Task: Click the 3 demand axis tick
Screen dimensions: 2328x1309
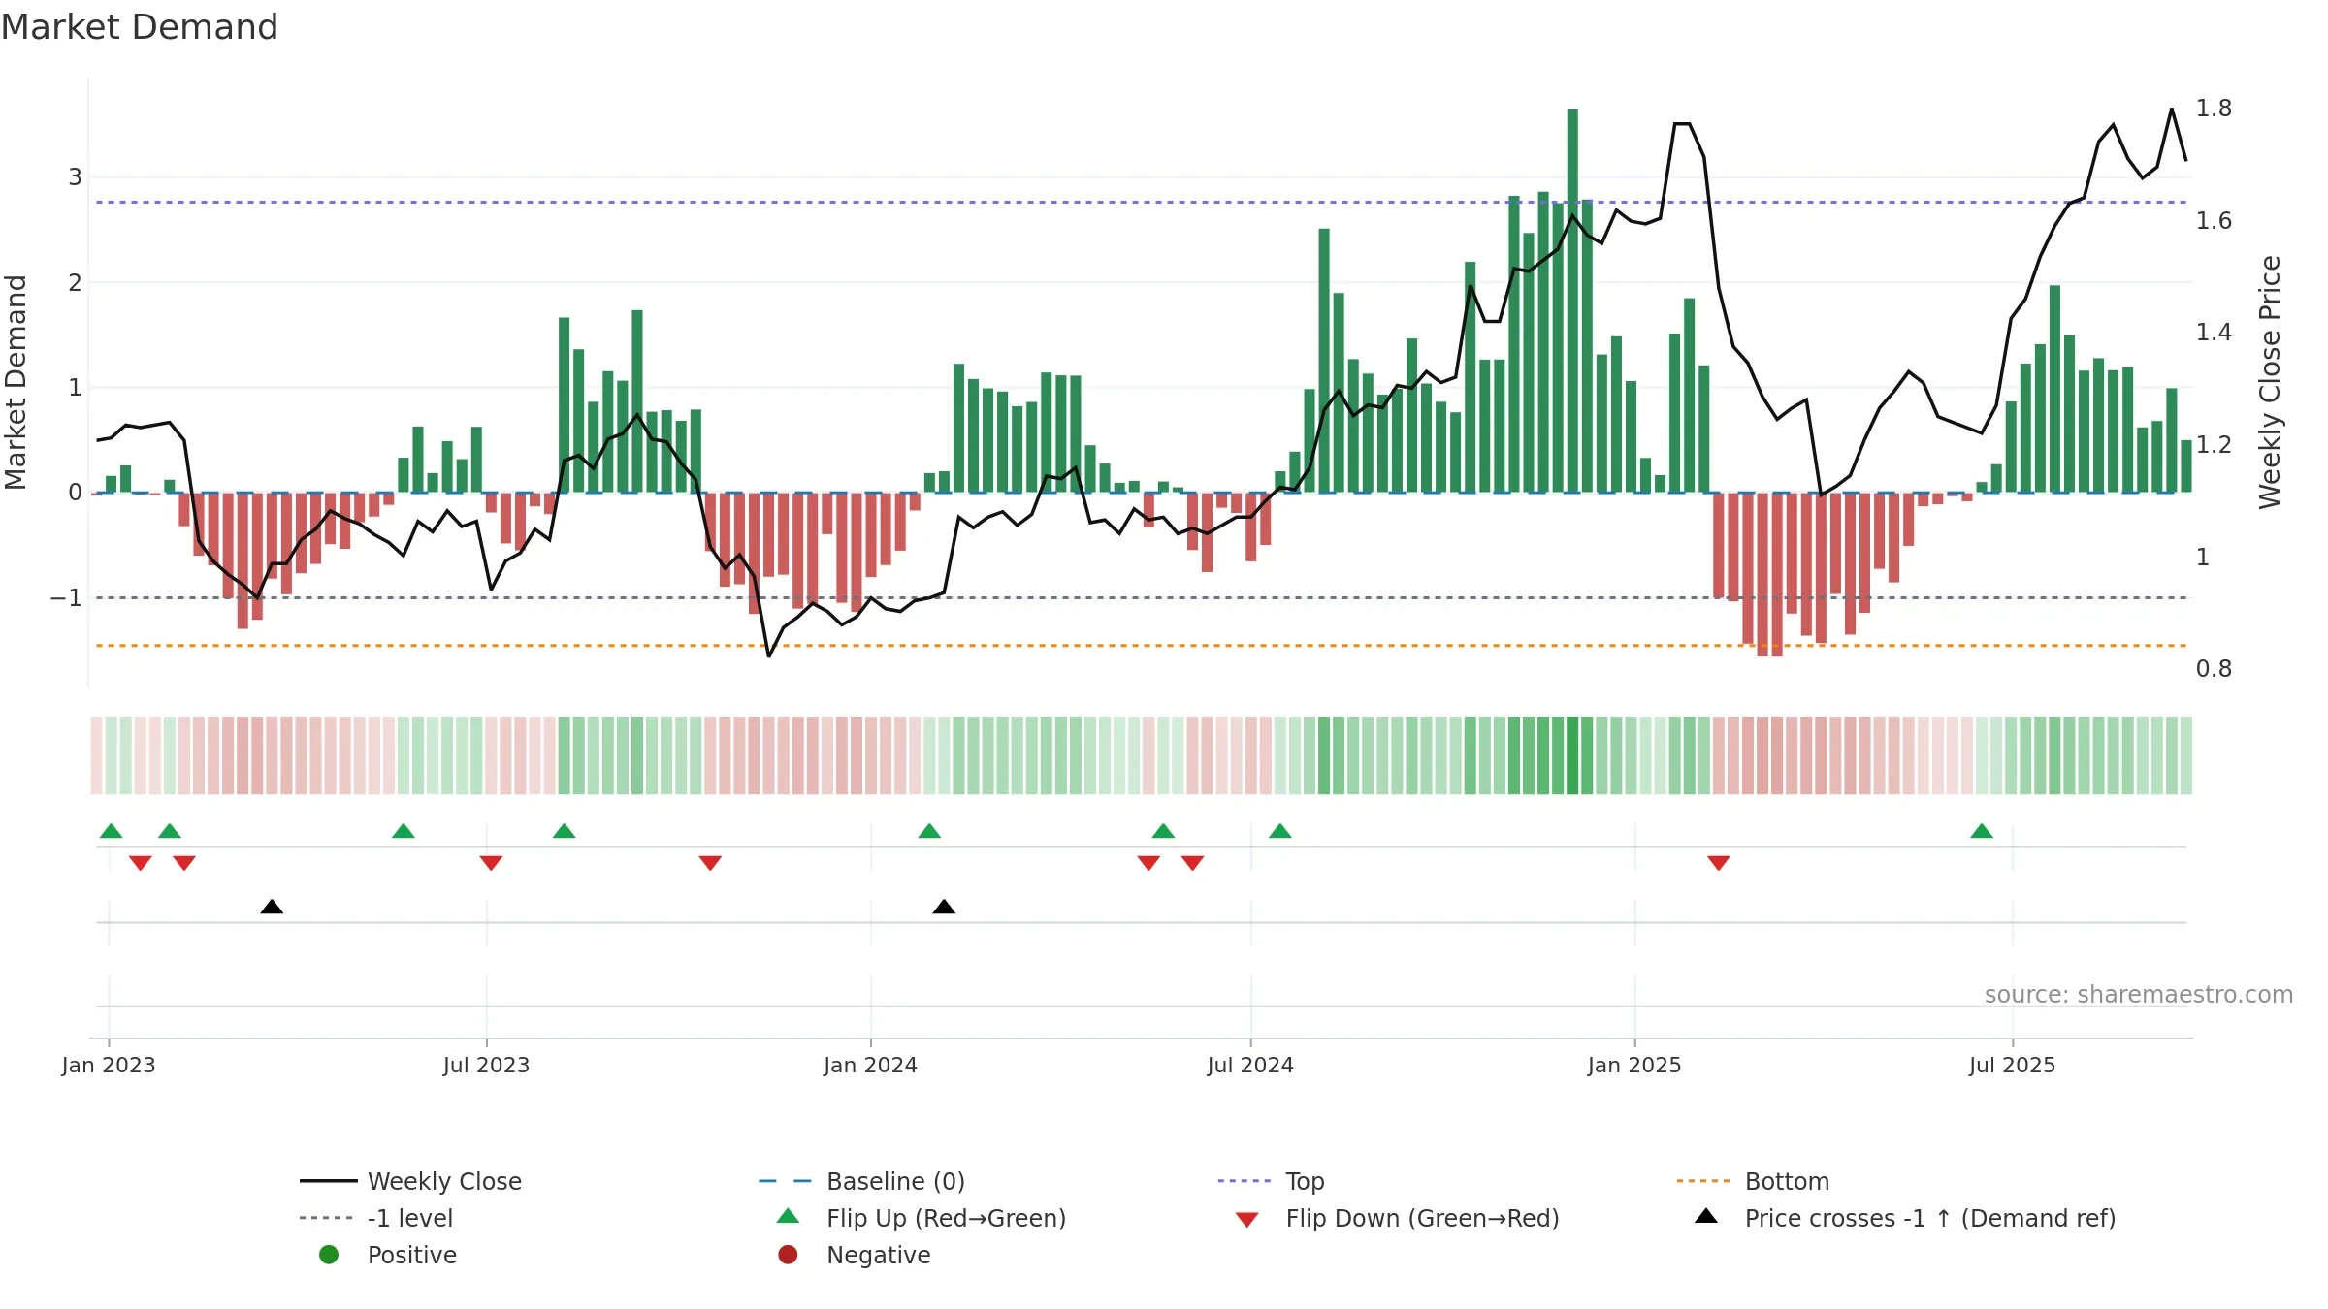Action: pos(75,177)
